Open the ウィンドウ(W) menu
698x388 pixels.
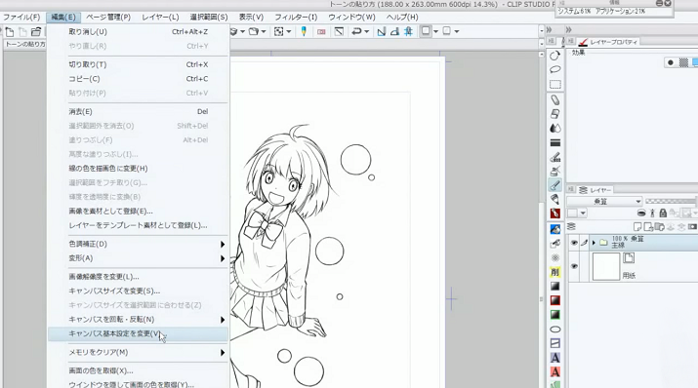tap(351, 18)
